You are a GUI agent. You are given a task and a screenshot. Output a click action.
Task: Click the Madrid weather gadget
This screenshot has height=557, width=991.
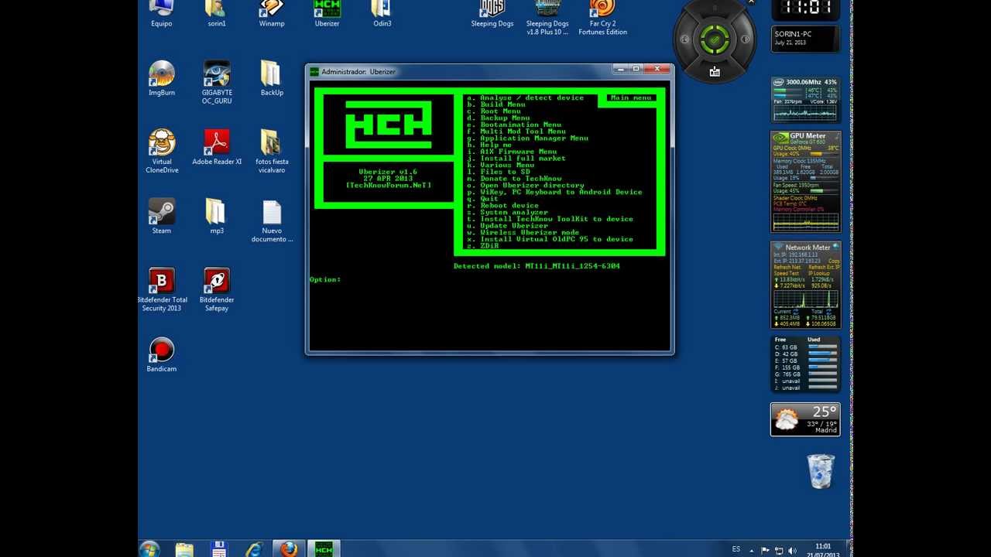pos(805,419)
